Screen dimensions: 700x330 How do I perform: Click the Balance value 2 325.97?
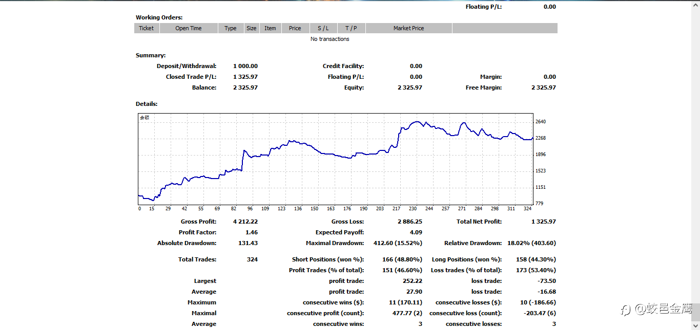point(245,87)
